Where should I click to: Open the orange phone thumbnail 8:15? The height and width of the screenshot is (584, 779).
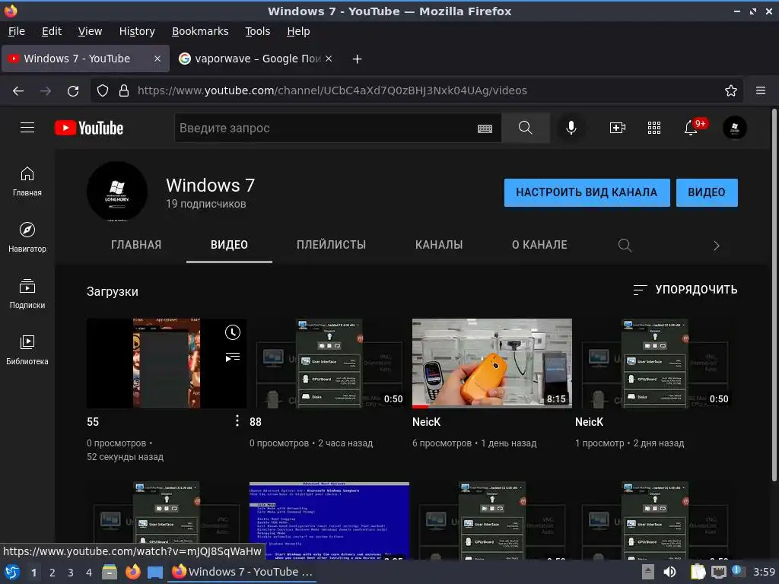(x=492, y=363)
